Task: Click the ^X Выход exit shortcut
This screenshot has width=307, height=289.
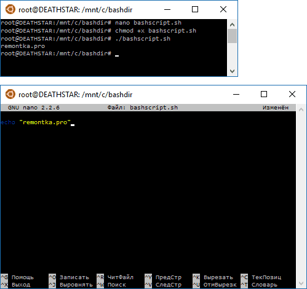Action: pyautogui.click(x=15, y=285)
